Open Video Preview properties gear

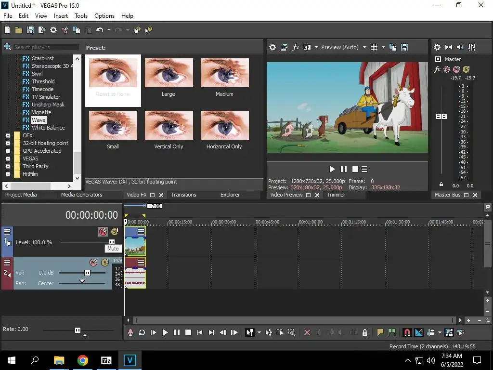(272, 47)
